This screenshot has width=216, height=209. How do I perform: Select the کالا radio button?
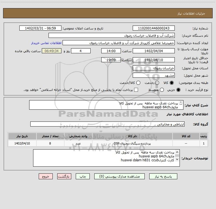[172, 83]
